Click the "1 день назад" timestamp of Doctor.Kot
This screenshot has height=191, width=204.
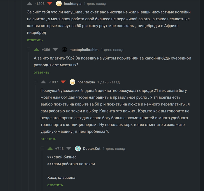(114, 149)
